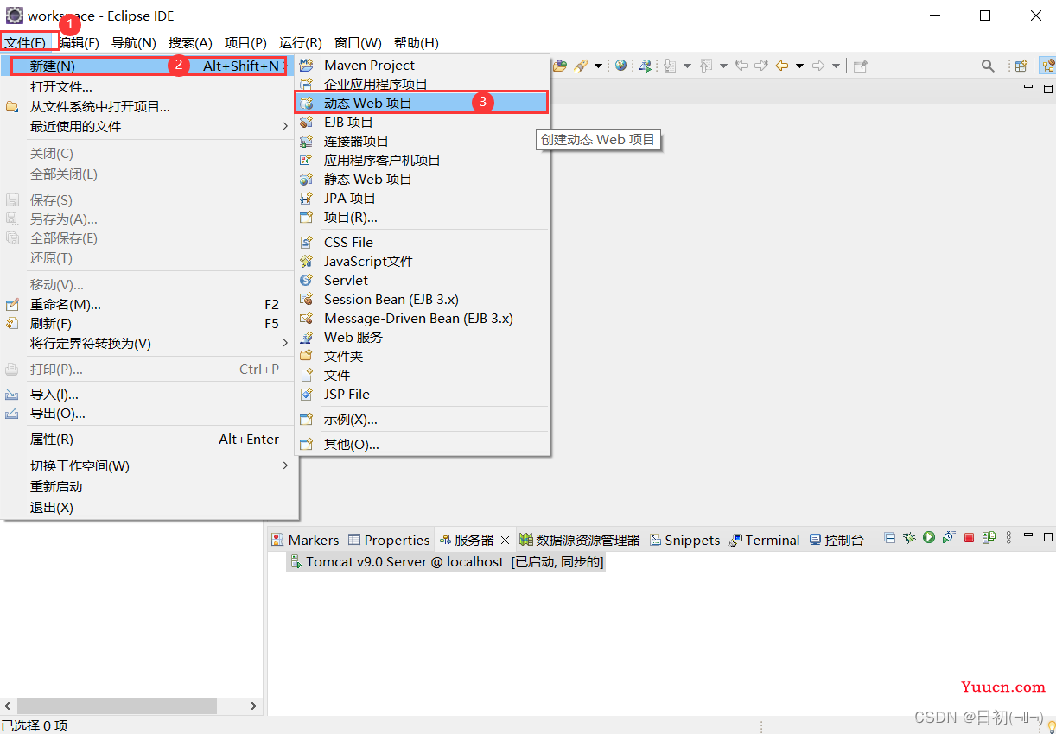Open the 帮助(H) menu
Screen dimensions: 1056x734
point(417,42)
